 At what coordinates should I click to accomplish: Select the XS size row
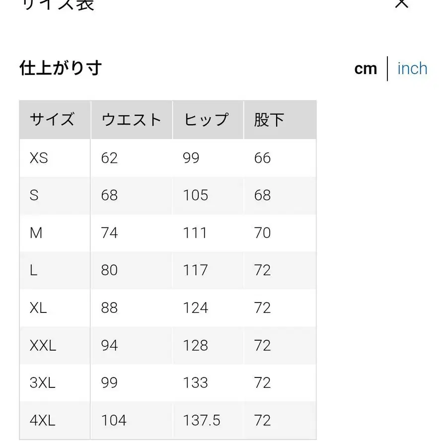click(39, 158)
